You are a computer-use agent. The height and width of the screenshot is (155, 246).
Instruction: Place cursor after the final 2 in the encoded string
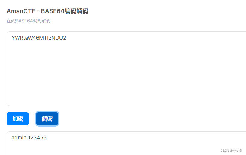pyautogui.click(x=66, y=38)
